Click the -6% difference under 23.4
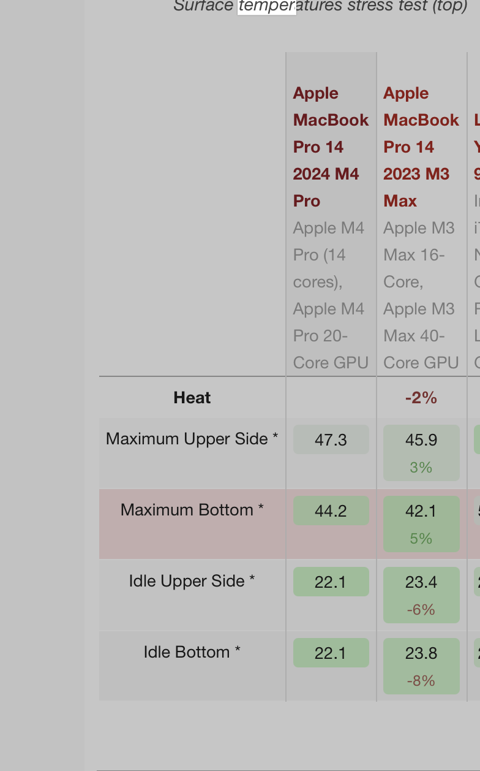480x771 pixels. pos(421,610)
